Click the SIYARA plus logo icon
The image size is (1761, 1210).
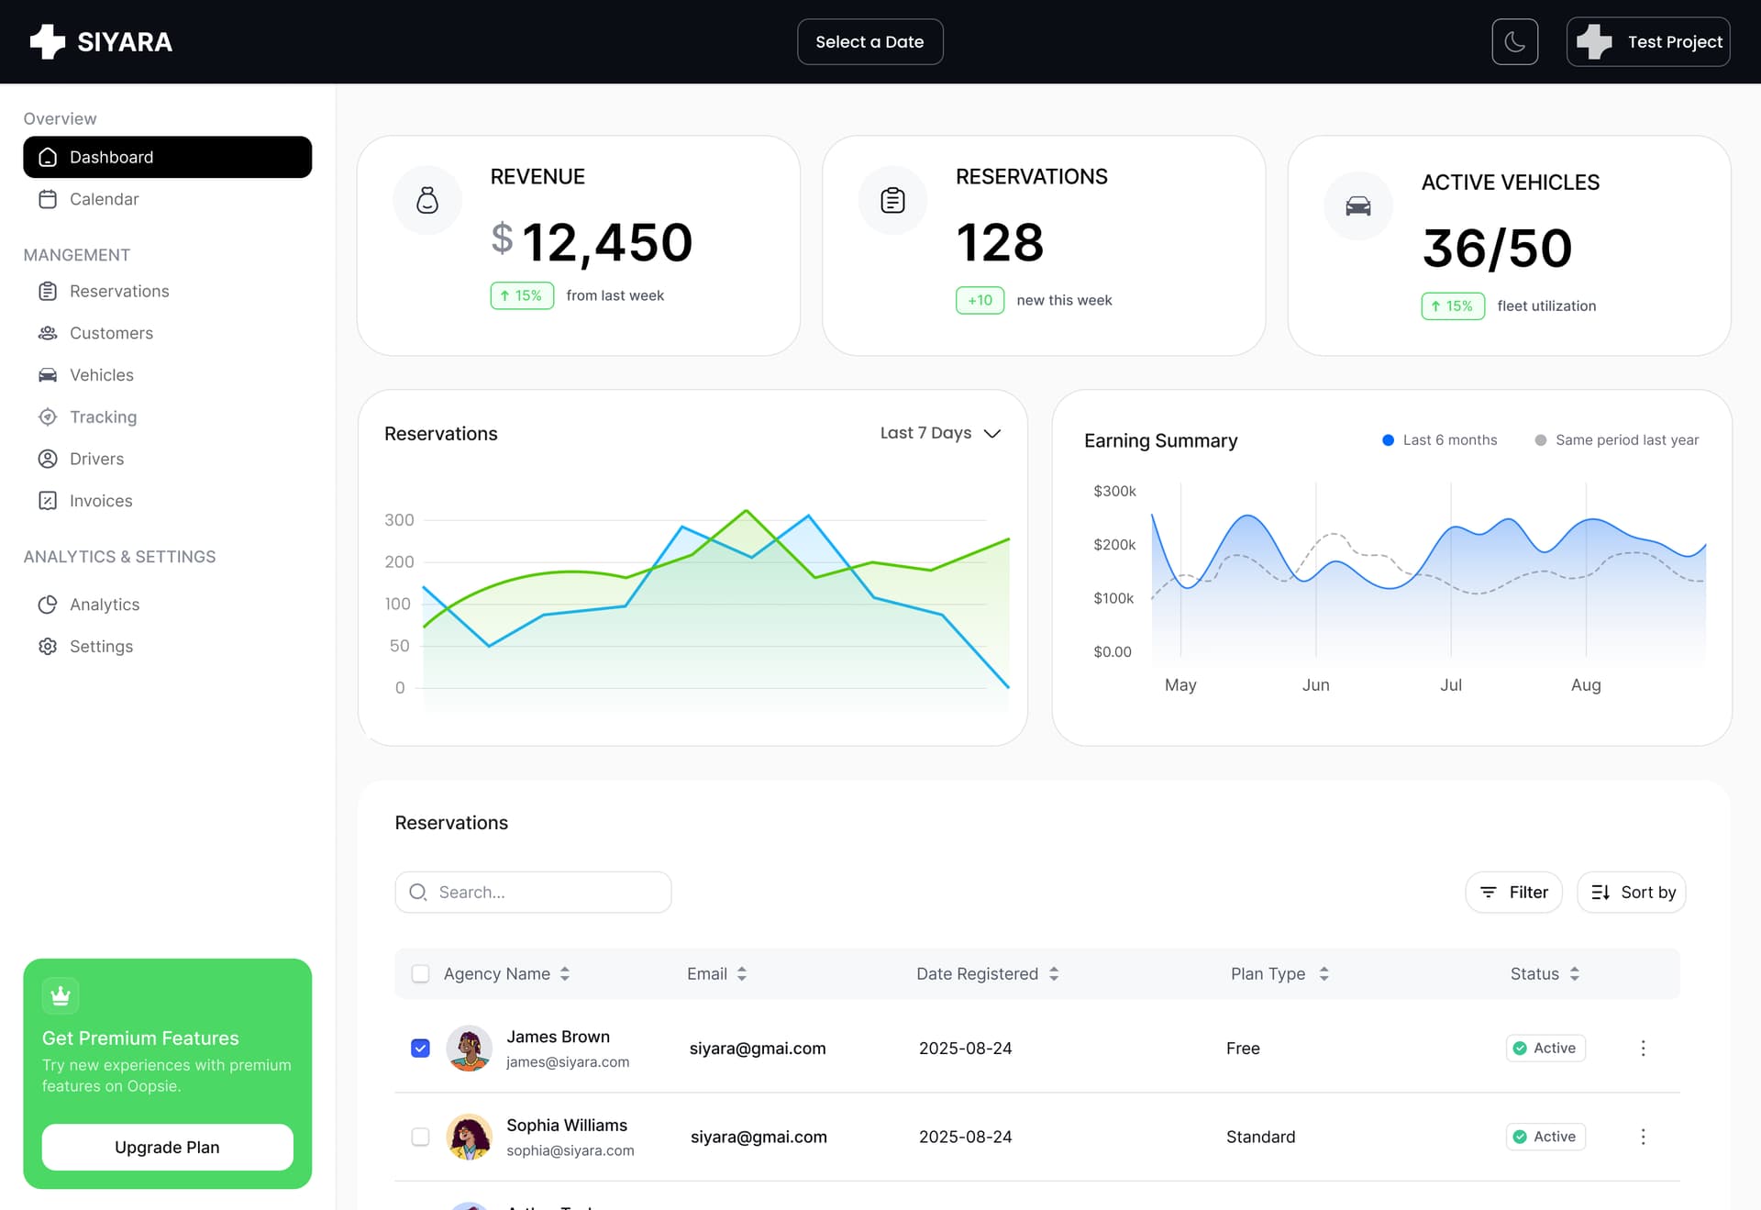pos(48,41)
